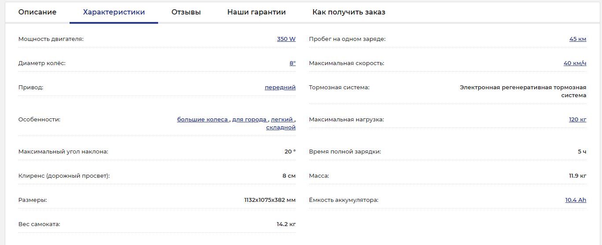
Task: Click the 350 W motor power link
Action: coord(286,39)
